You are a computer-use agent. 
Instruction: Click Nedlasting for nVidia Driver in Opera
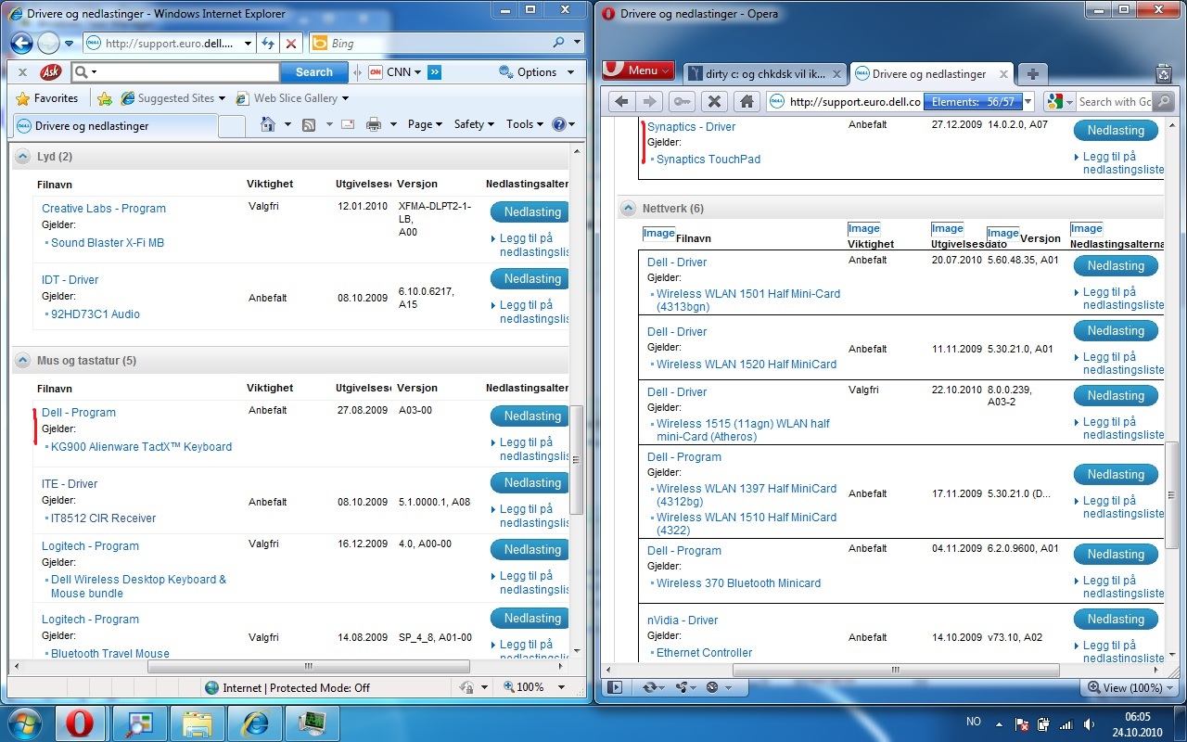click(1116, 619)
